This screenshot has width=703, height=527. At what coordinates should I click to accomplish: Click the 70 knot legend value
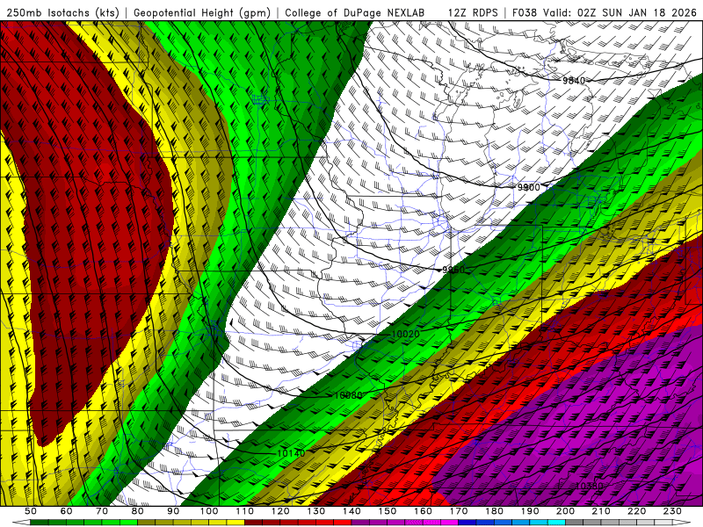[102, 511]
